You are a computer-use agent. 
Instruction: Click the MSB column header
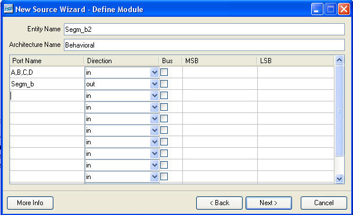click(x=219, y=61)
